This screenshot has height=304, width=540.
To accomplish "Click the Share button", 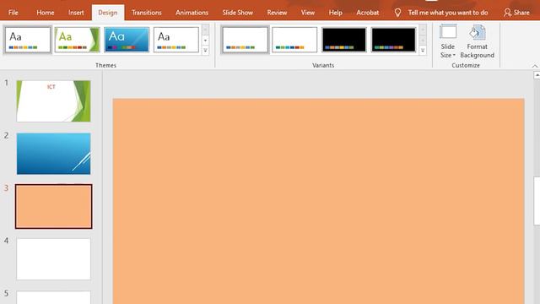I will click(516, 13).
